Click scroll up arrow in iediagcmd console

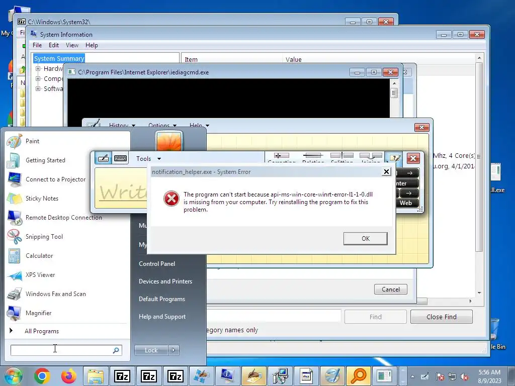pos(394,83)
